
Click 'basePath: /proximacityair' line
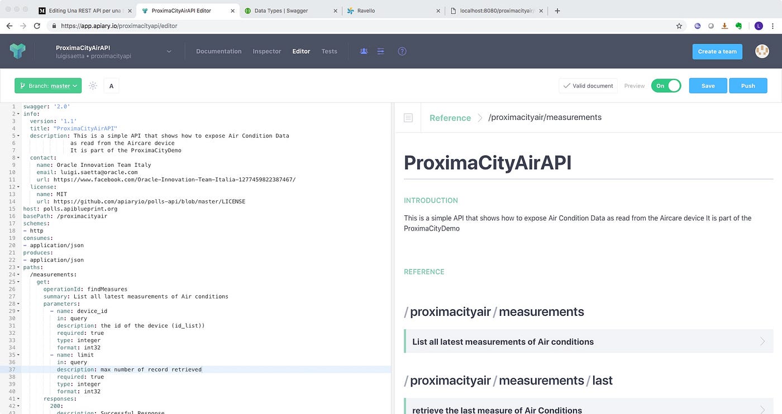point(65,216)
